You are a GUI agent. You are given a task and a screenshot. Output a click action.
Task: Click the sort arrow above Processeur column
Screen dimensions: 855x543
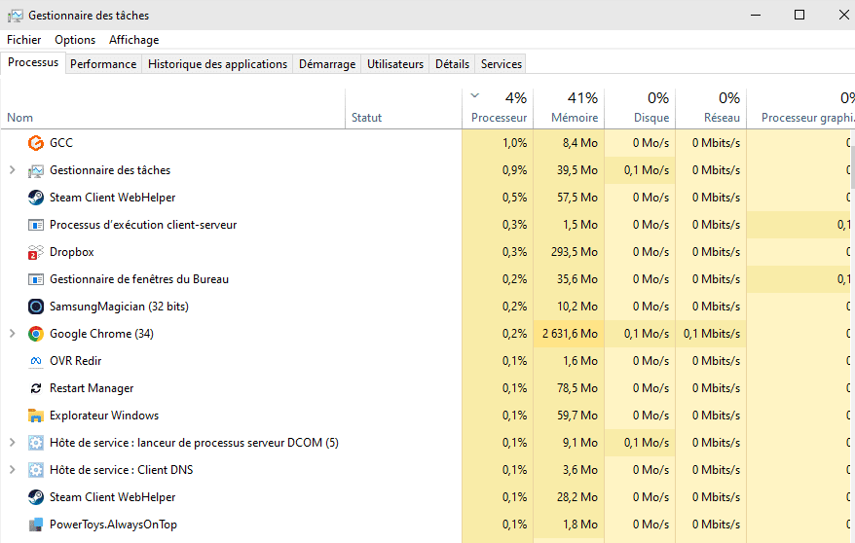point(475,96)
